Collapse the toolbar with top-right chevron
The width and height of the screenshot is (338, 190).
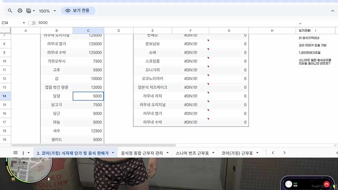pos(332,11)
